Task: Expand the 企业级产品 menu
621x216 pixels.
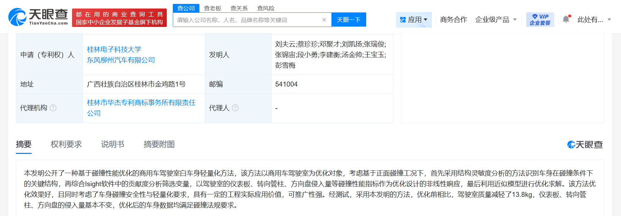Action: [x=496, y=20]
